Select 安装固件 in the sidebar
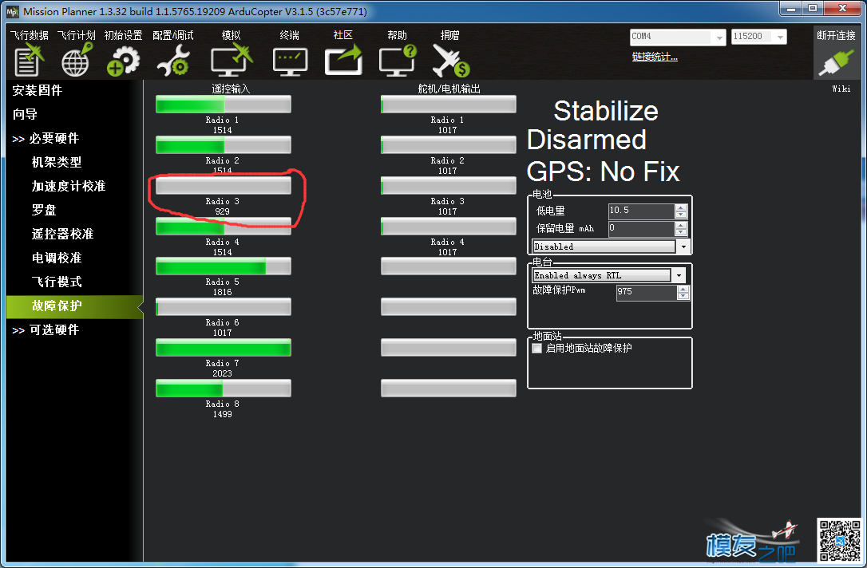The image size is (867, 568). pos(37,90)
